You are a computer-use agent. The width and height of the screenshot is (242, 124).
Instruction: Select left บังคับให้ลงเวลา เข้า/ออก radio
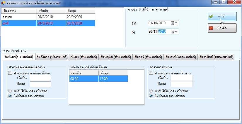tap(10, 91)
